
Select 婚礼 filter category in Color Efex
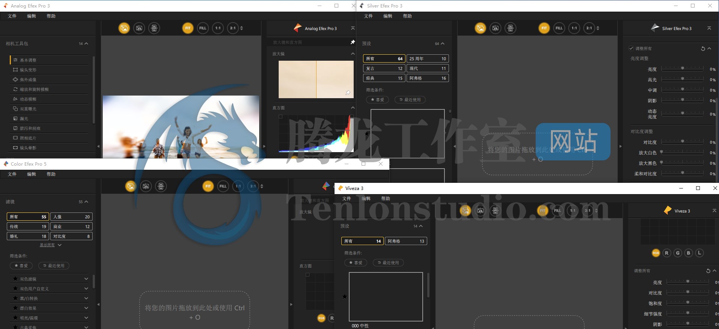[x=28, y=236]
